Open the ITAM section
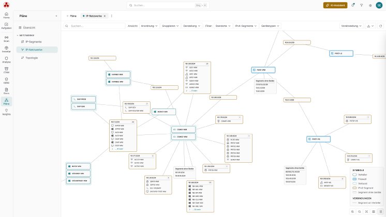 pos(6,70)
